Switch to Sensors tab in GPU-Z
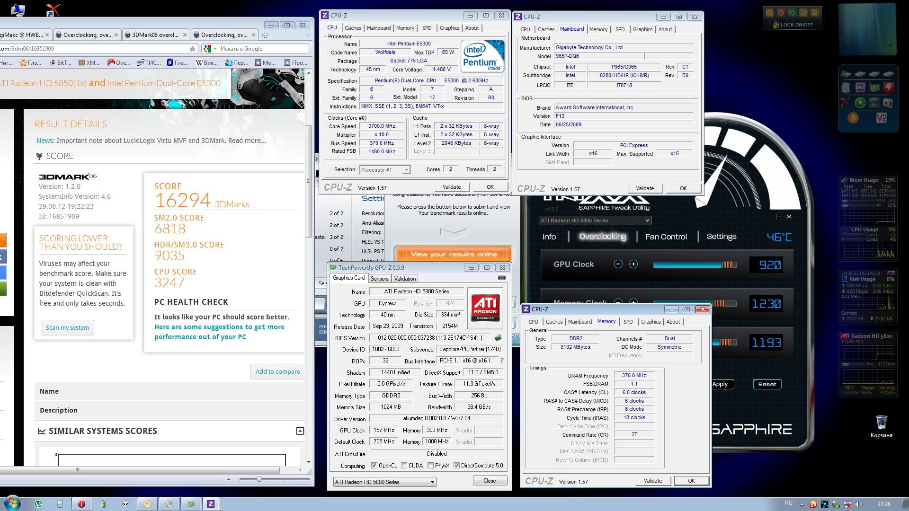The width and height of the screenshot is (909, 511). tap(379, 279)
